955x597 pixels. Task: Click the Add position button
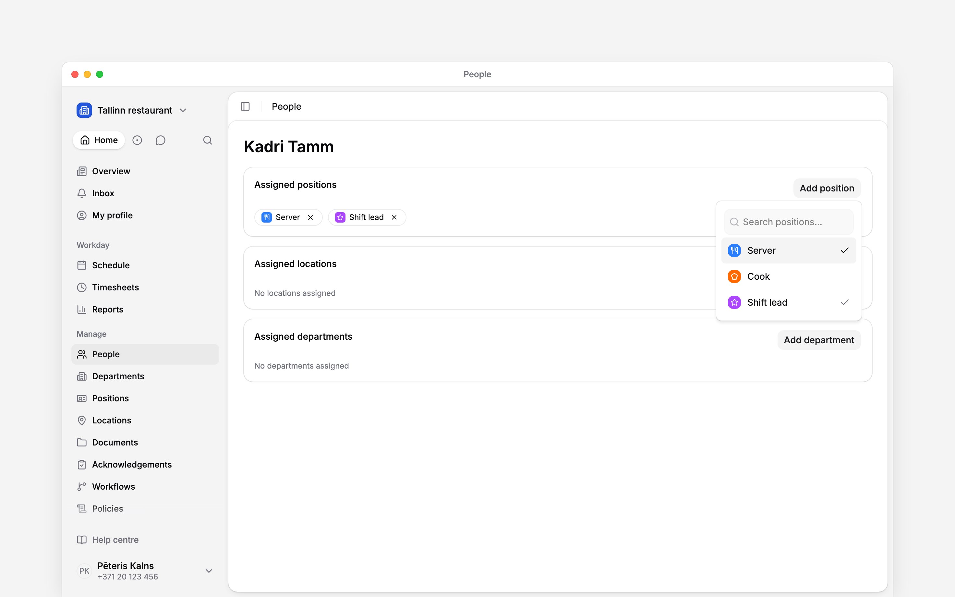click(x=827, y=188)
